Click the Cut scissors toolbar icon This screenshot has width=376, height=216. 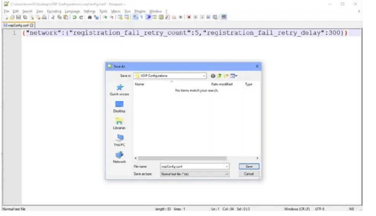click(53, 17)
